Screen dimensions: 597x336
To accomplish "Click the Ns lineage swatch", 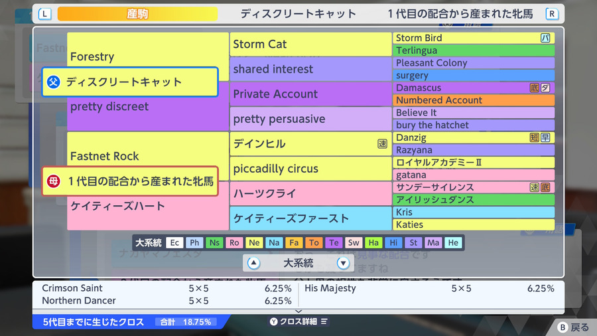I will point(214,242).
